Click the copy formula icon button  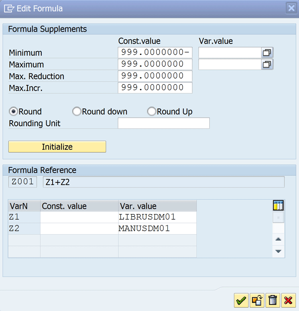click(256, 300)
